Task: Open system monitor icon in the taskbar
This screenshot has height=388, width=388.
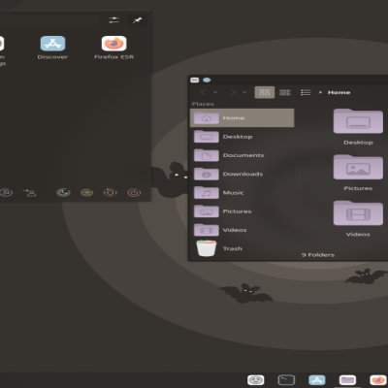Action: [256, 380]
